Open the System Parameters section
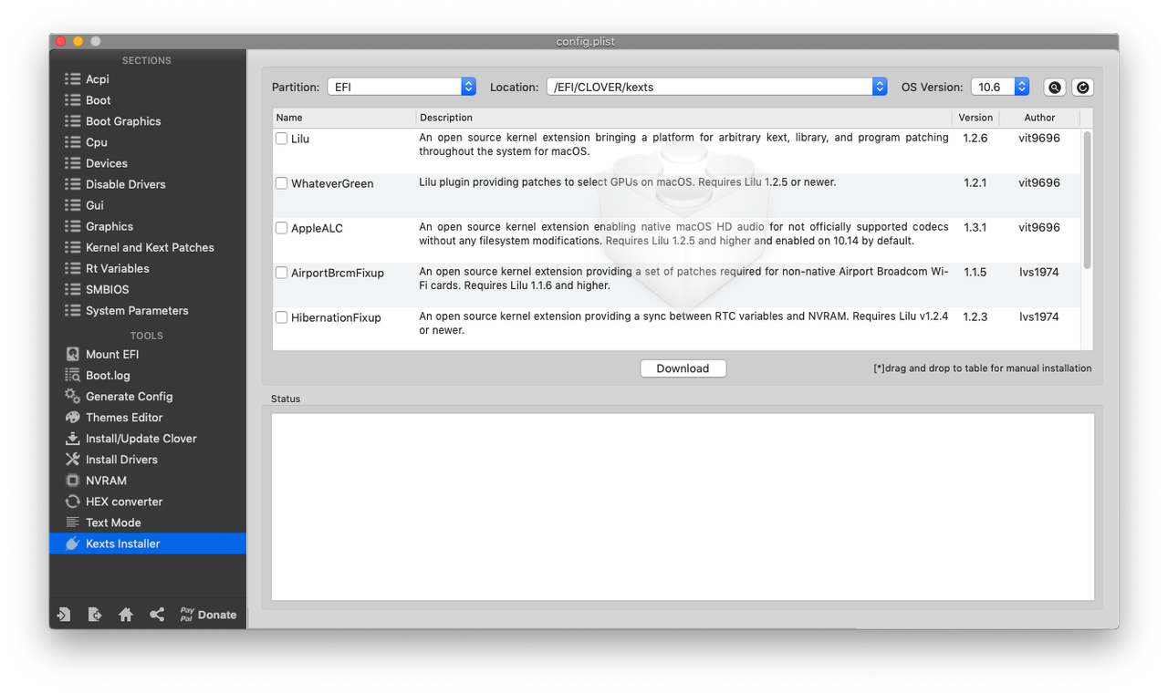This screenshot has width=1168, height=694. pyautogui.click(x=148, y=310)
